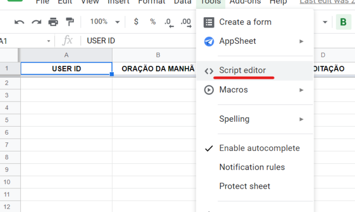This screenshot has width=355, height=212.
Task: Apply percent format icon
Action: pos(153,22)
